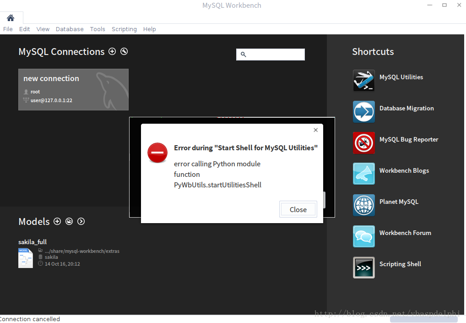This screenshot has height=323, width=466.
Task: Click the root user text in connection tile
Action: tap(35, 92)
